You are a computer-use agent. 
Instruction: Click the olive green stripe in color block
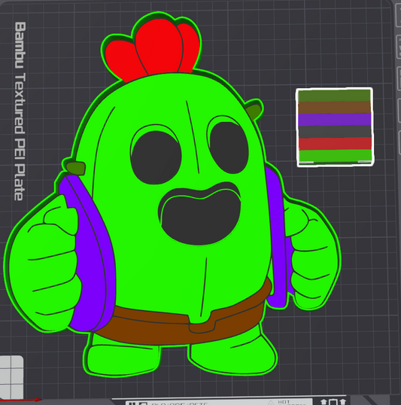coord(334,96)
